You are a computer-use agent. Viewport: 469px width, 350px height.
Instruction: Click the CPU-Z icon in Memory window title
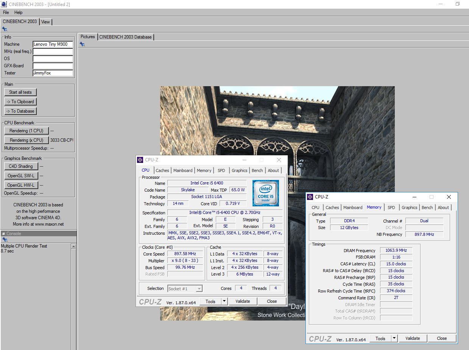point(310,197)
